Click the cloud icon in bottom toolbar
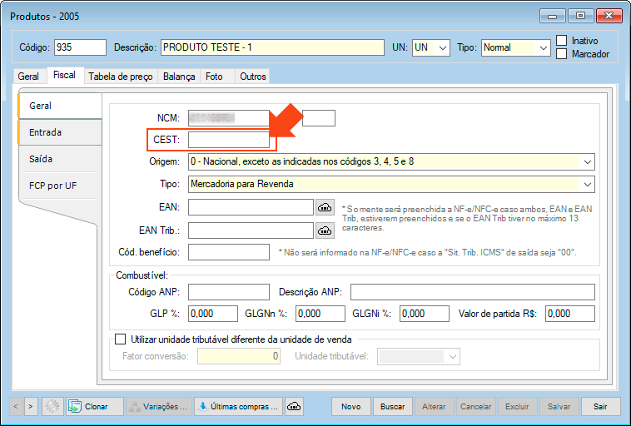Viewport: 631px width, 426px height. (x=293, y=406)
